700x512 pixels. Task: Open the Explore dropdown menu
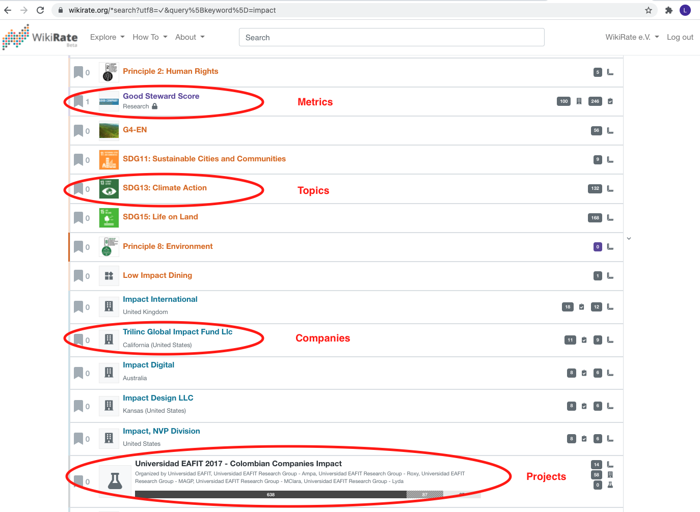(x=107, y=37)
